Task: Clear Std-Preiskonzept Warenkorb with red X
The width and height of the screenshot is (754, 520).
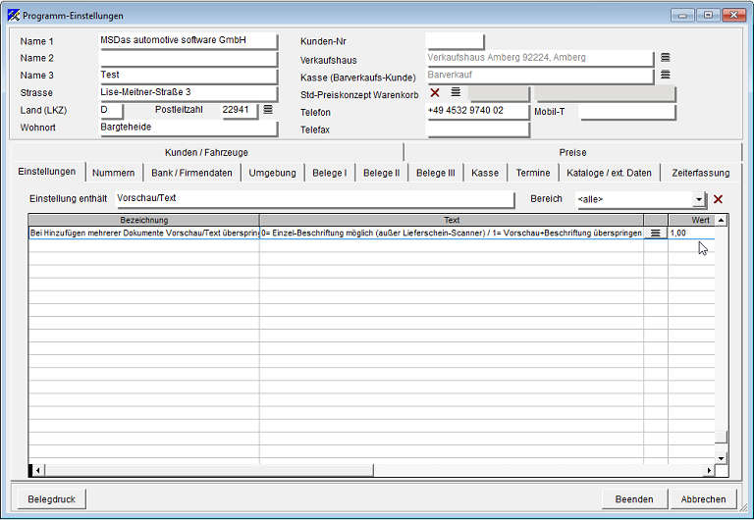Action: tap(435, 92)
